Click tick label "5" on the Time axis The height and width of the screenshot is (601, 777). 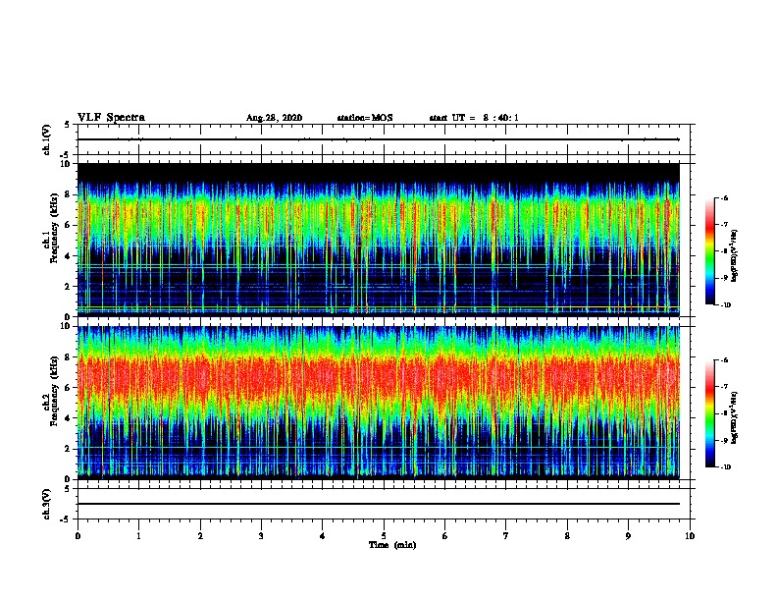tap(384, 536)
